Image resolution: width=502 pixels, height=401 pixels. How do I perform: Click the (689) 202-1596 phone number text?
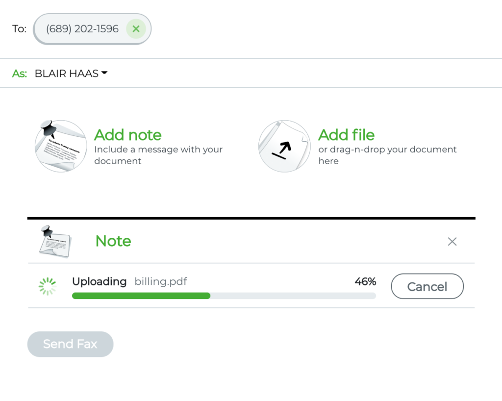(82, 29)
